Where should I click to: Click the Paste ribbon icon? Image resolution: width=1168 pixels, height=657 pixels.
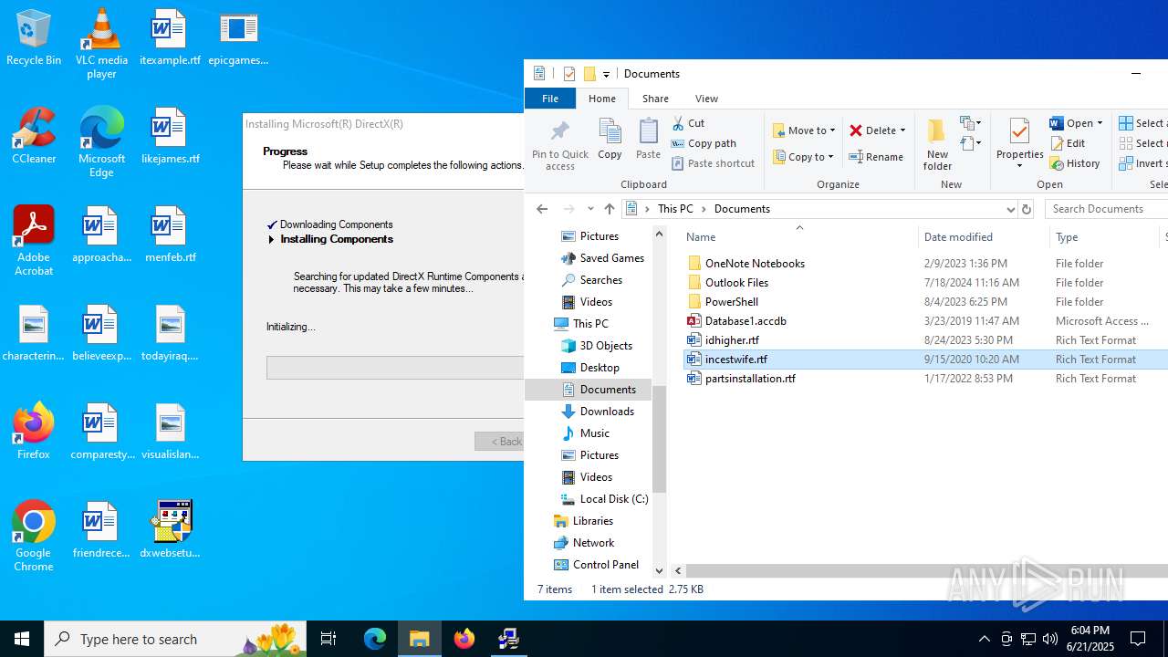(x=648, y=140)
